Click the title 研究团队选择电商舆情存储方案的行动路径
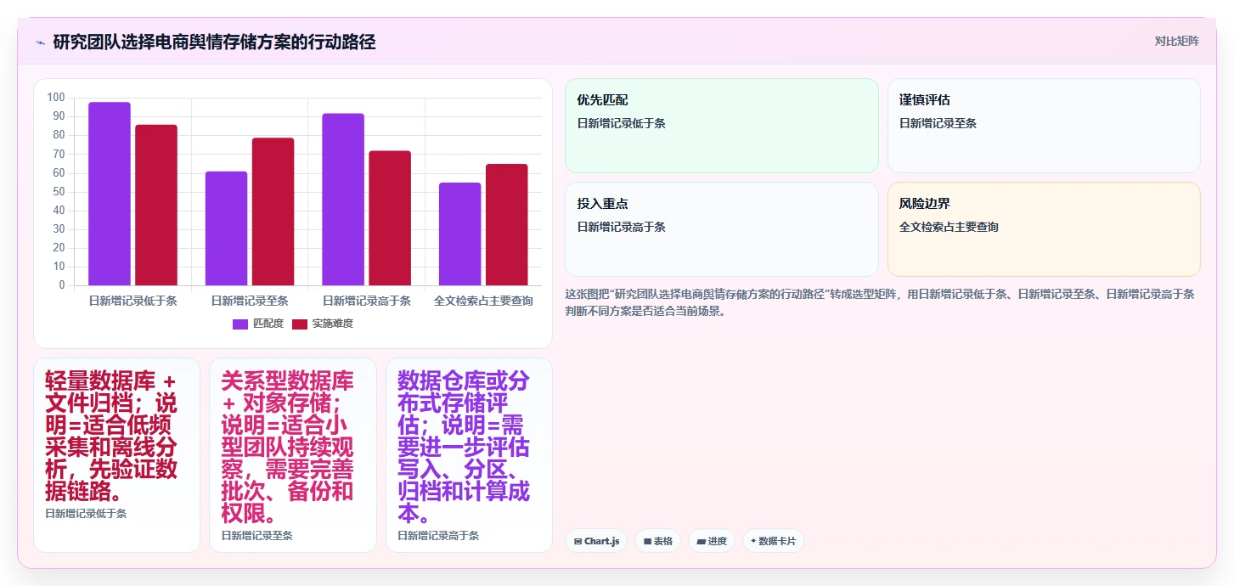This screenshot has width=1234, height=586. (x=214, y=42)
